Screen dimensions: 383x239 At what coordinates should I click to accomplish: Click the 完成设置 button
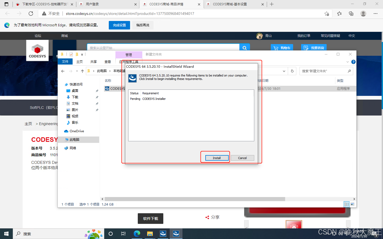[x=119, y=25]
